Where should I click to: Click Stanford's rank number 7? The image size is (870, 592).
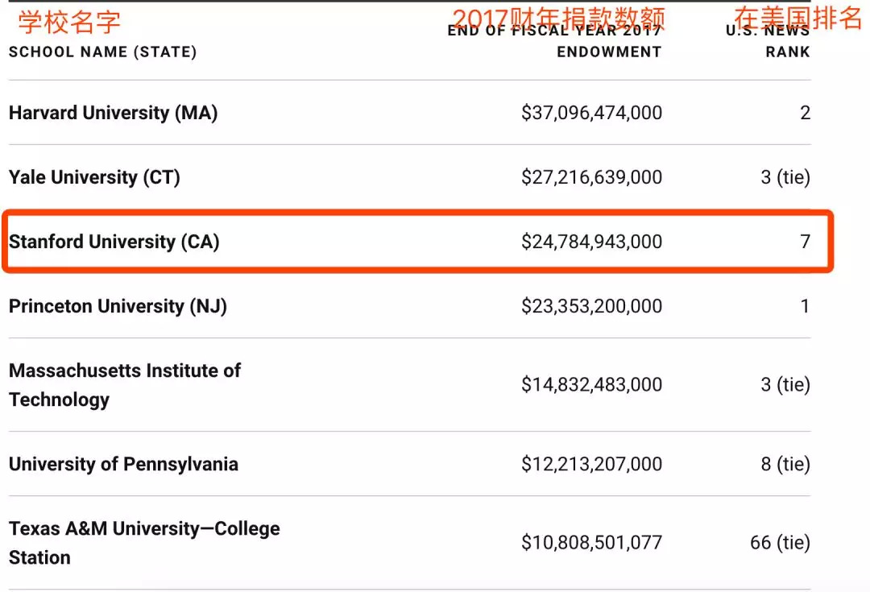805,242
